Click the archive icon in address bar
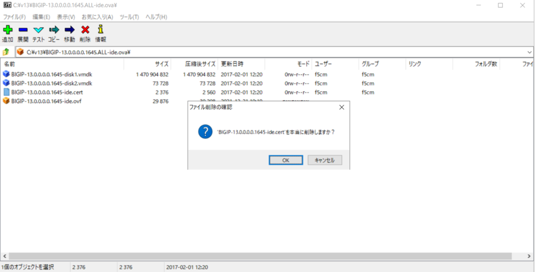This screenshot has height=272, width=535. (20, 52)
